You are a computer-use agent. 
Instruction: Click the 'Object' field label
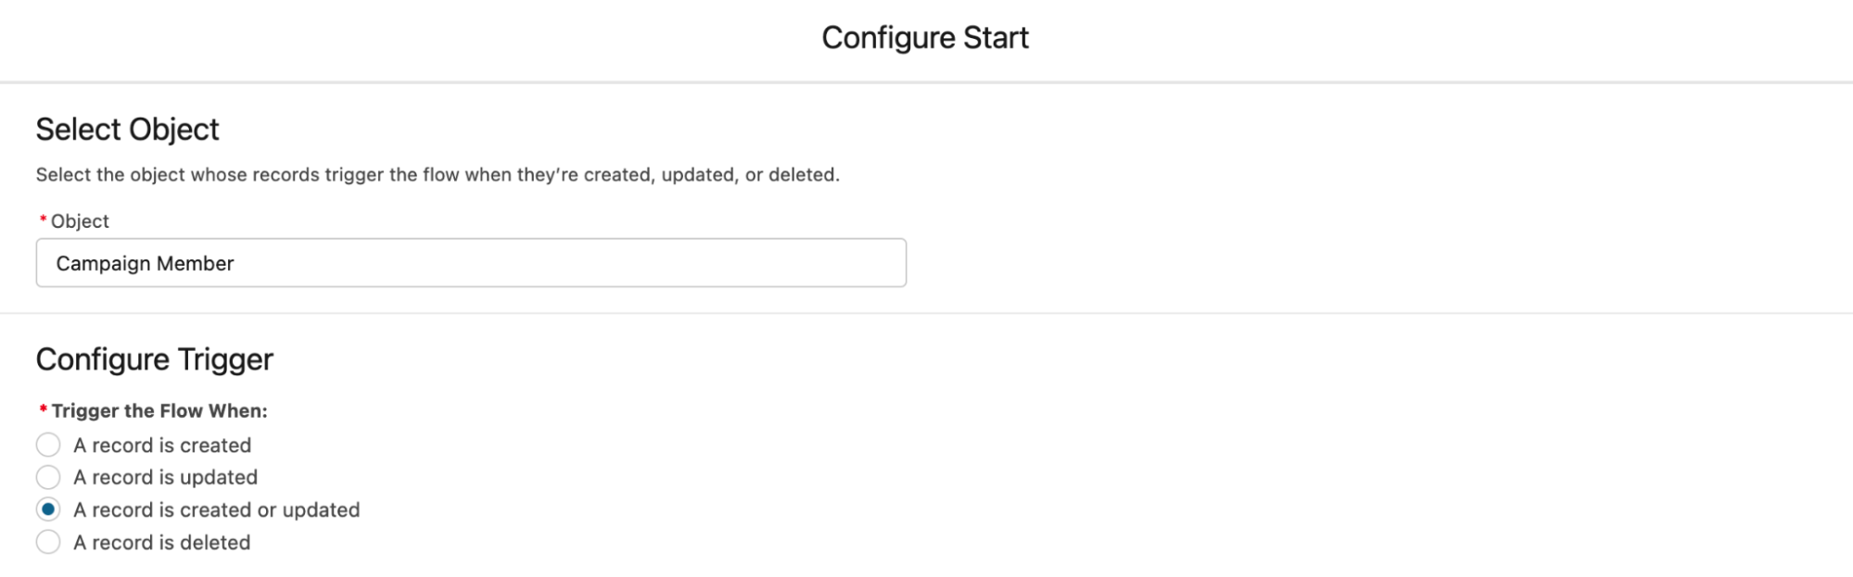[x=80, y=221]
